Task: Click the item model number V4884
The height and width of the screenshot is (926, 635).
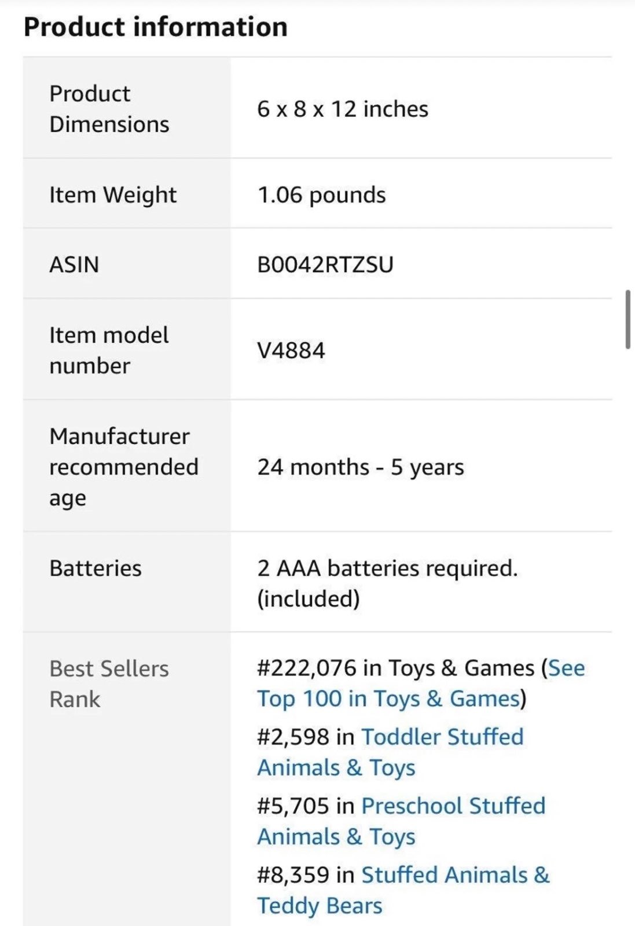Action: click(291, 350)
